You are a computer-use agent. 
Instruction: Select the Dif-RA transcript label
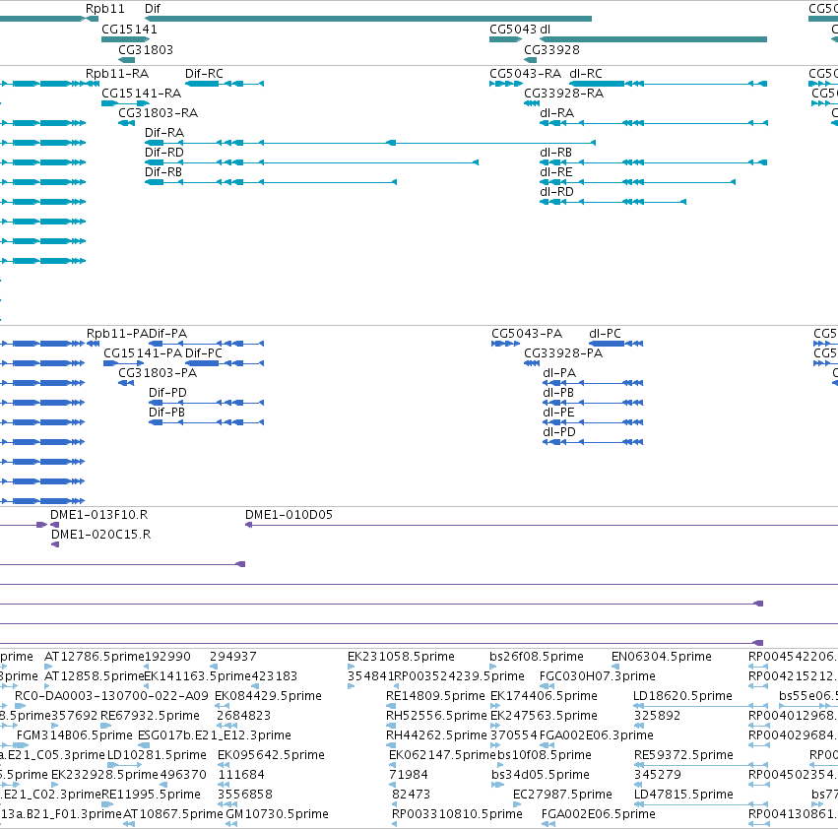(164, 133)
